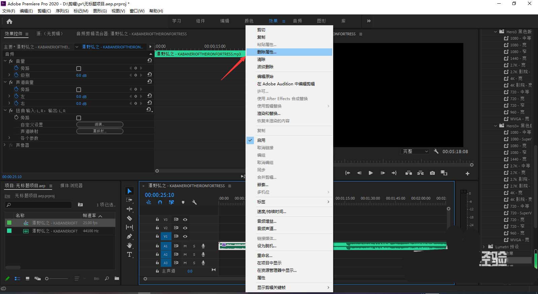Viewport: 538px width, 294px height.
Task: Click program monitor settings wrench
Action: (x=436, y=151)
